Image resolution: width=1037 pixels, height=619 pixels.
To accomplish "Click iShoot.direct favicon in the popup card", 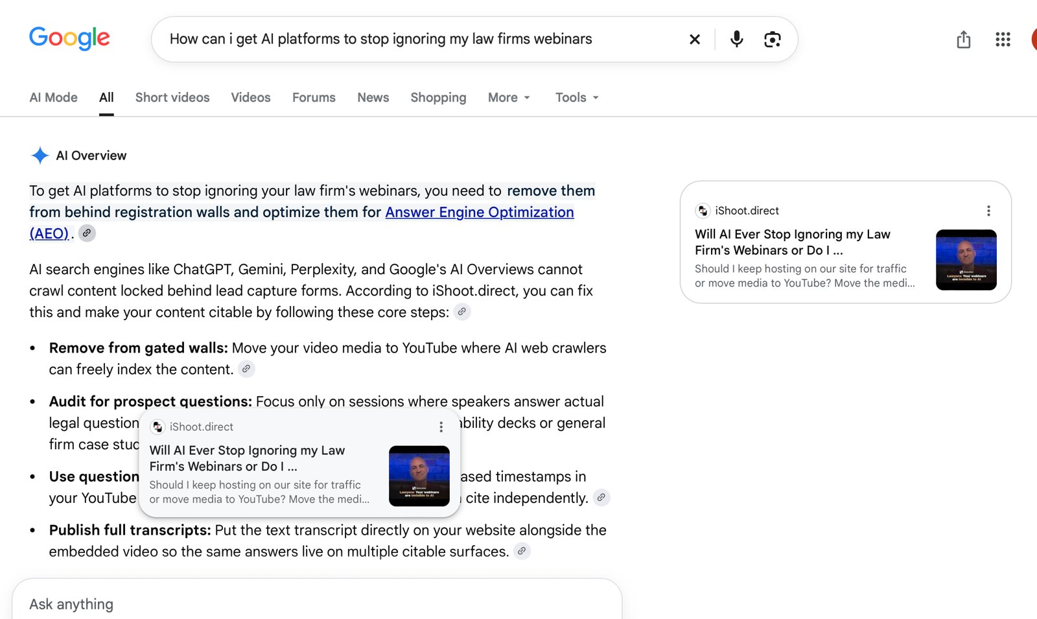I will tap(157, 426).
